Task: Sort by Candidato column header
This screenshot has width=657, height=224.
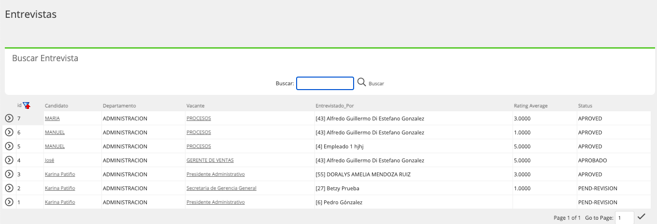Action: pyautogui.click(x=57, y=105)
